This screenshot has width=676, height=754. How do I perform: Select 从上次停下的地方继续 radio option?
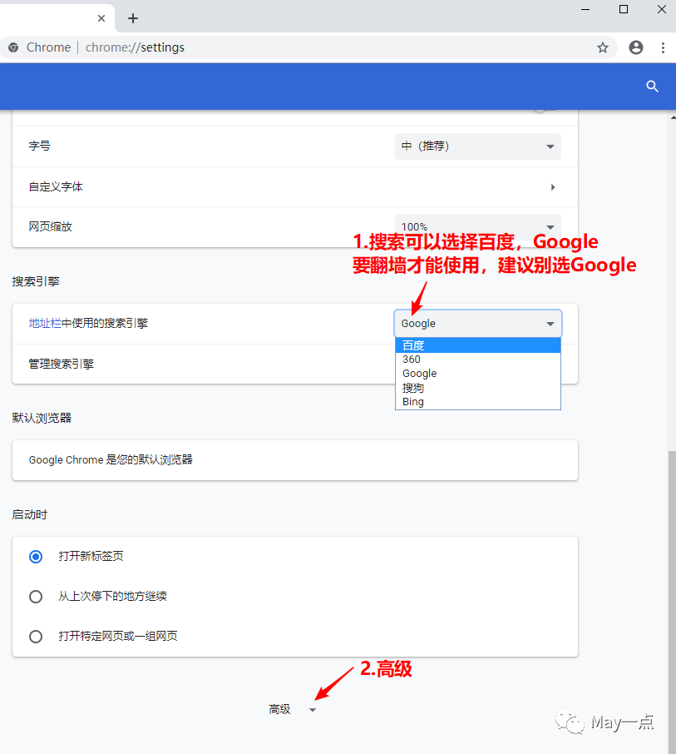(x=36, y=597)
